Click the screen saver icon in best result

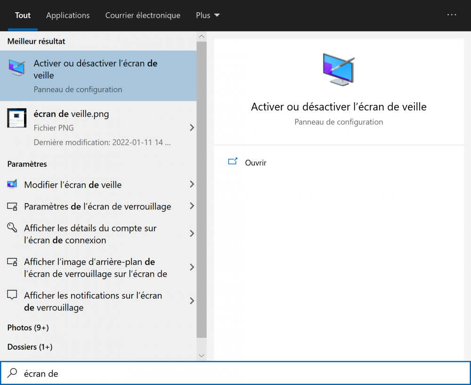pyautogui.click(x=17, y=69)
